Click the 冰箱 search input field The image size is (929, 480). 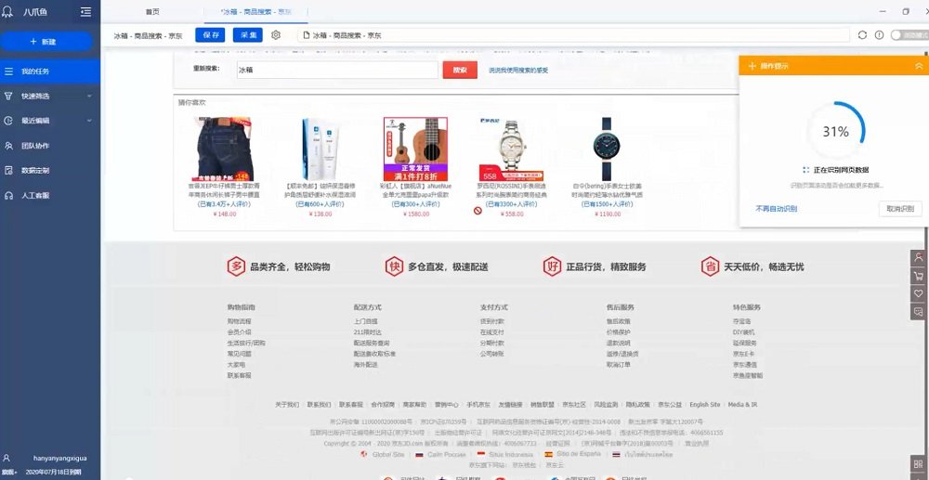335,70
